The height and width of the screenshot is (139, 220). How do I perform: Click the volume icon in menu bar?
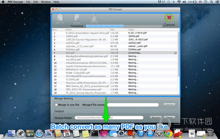pos(184,2)
